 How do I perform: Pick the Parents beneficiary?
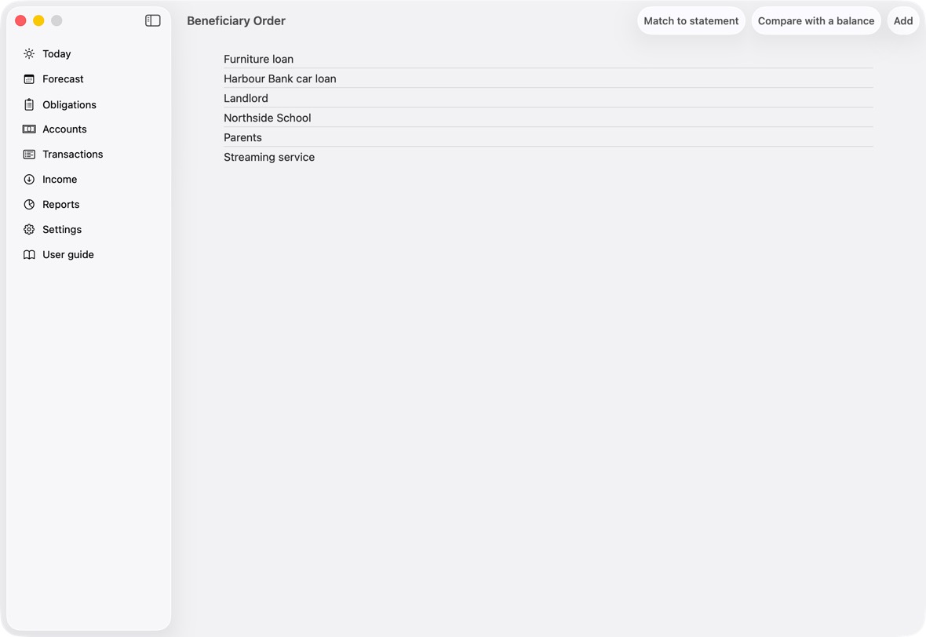[x=548, y=137]
